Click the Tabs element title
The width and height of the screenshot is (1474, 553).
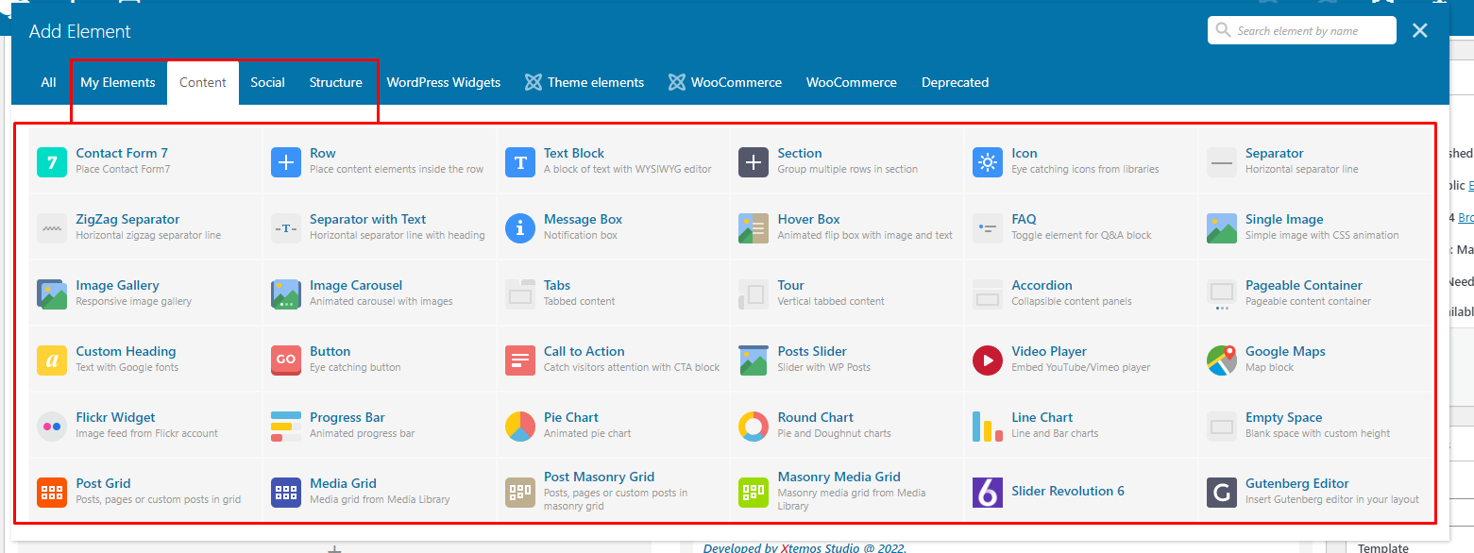[x=557, y=285]
